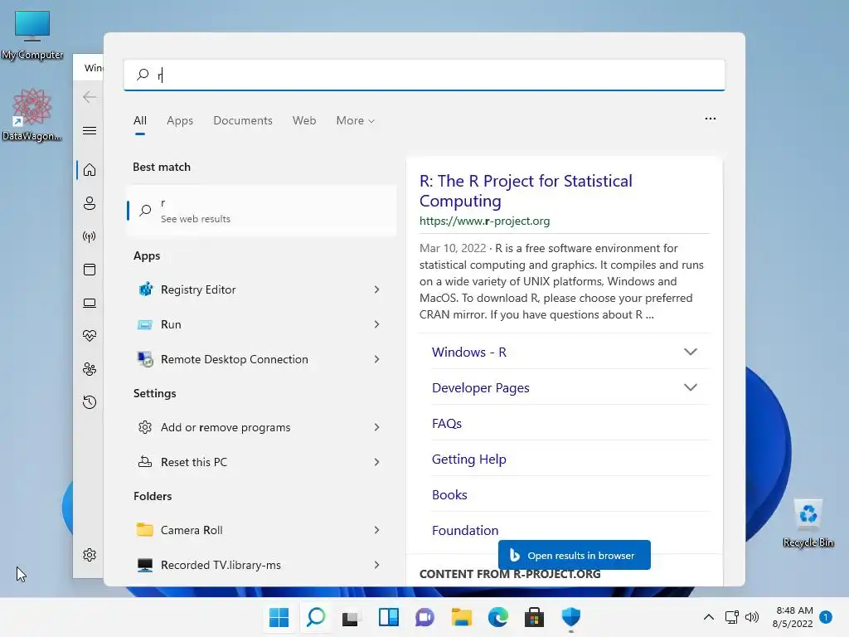Click the search magnifier in the search box
Screen dimensions: 849x637
pos(143,75)
